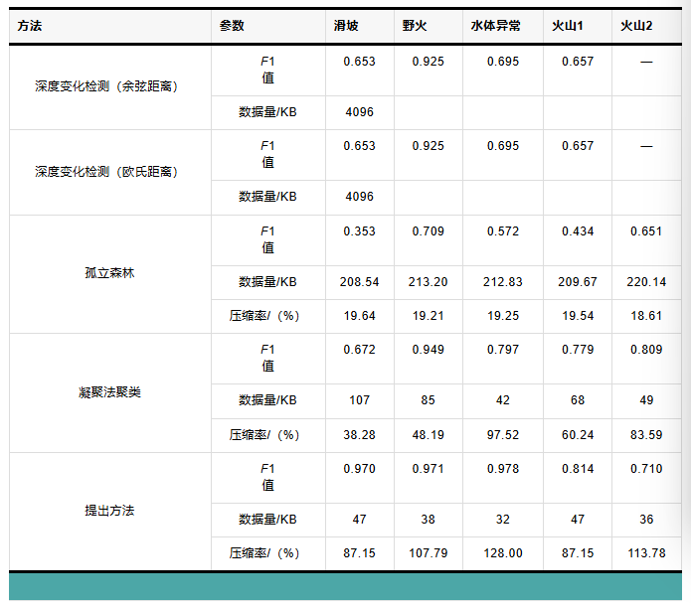
Task: Click the 0.353 F1 value cell
Action: [x=359, y=231]
